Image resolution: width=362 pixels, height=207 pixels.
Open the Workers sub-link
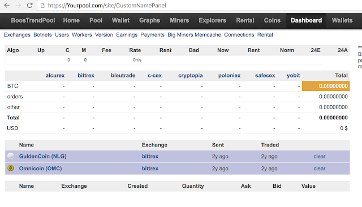[81, 35]
